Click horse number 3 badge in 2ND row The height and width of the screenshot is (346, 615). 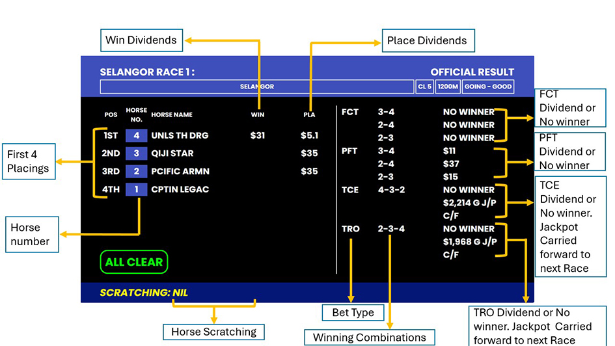click(x=137, y=153)
